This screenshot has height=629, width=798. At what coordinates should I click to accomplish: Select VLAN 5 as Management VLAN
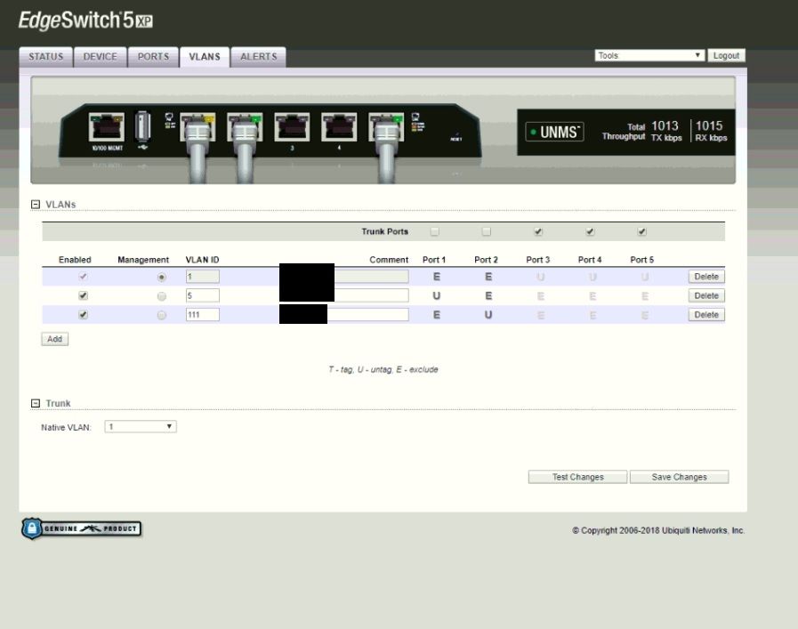tap(161, 295)
